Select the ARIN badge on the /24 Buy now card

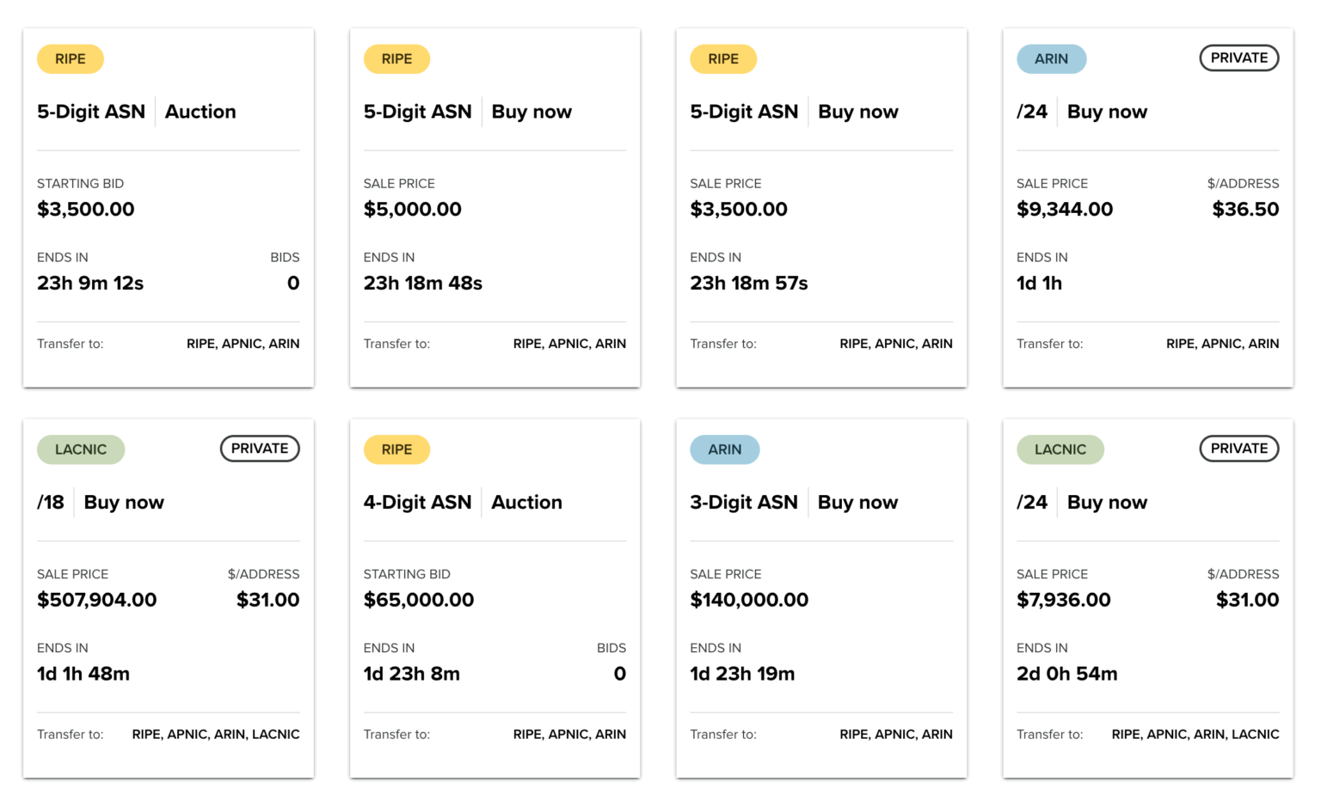[x=1051, y=58]
